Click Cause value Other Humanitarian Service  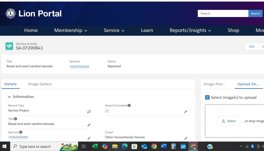[x=125, y=137]
